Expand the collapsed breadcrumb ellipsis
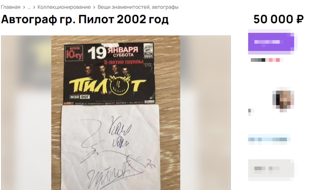Image resolution: width=315 pixels, height=190 pixels. point(29,7)
